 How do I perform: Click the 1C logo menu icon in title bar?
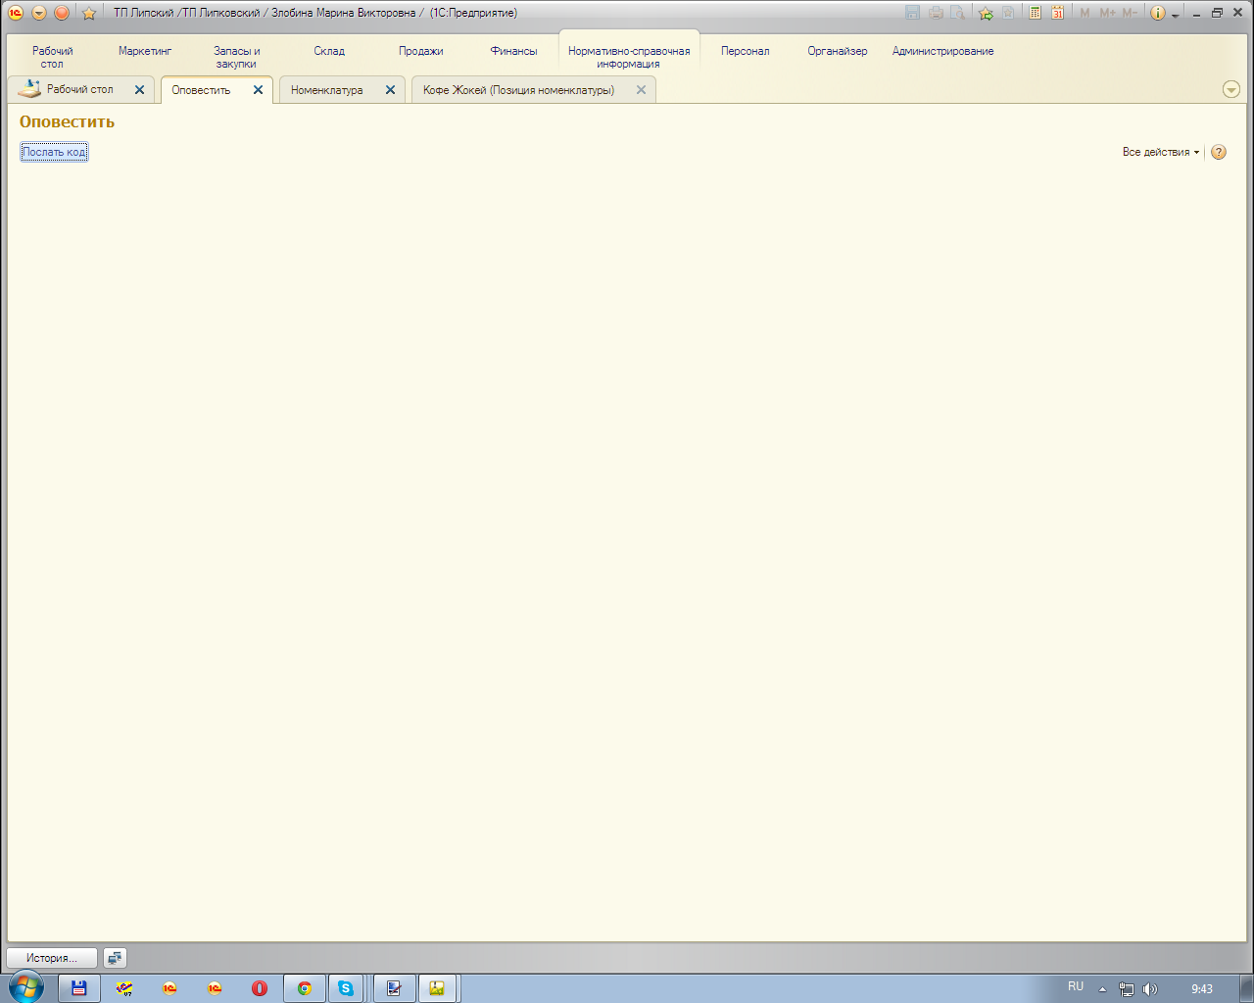pos(16,13)
